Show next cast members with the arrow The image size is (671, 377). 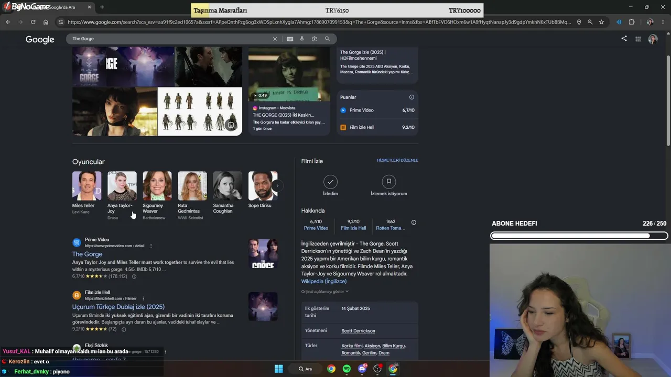[277, 186]
